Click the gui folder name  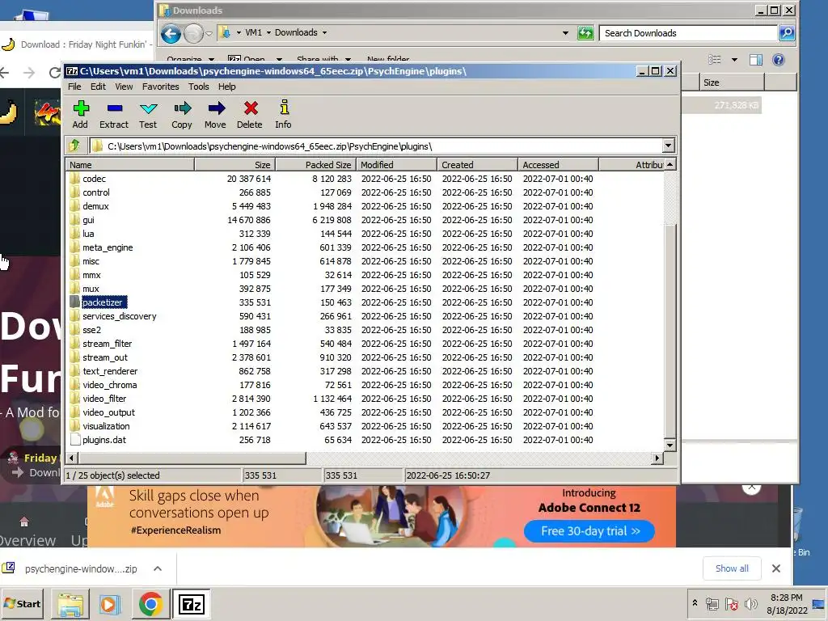[88, 220]
